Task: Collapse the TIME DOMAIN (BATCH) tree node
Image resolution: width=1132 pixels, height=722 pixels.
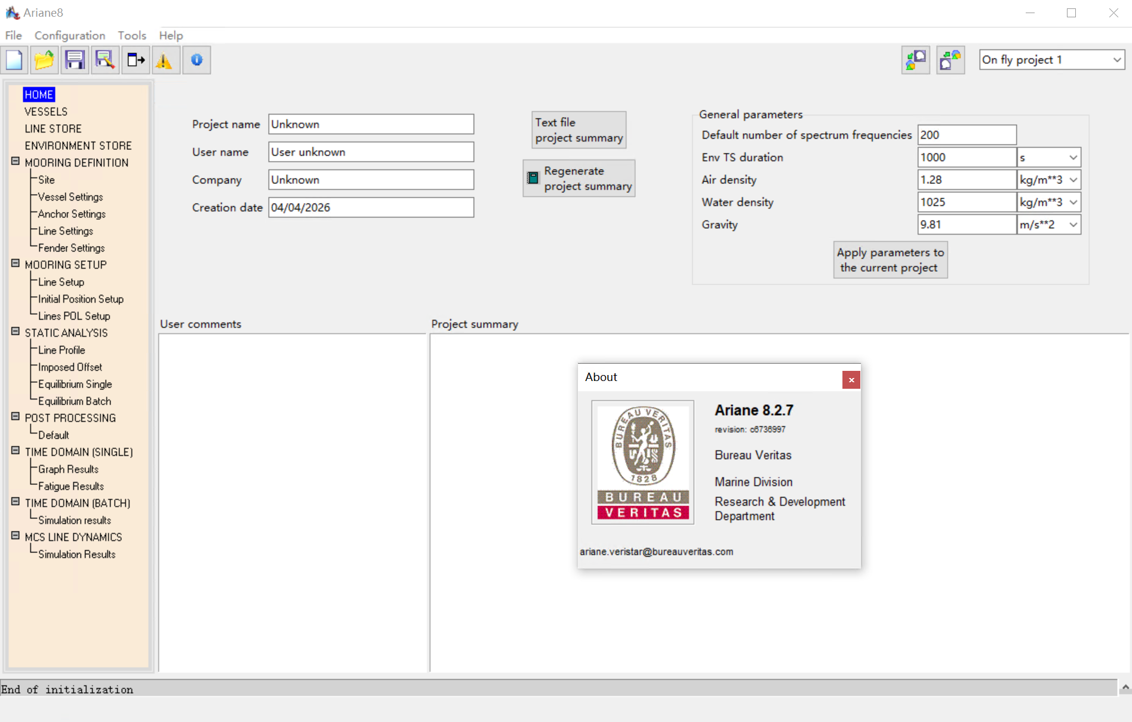Action: click(x=16, y=502)
